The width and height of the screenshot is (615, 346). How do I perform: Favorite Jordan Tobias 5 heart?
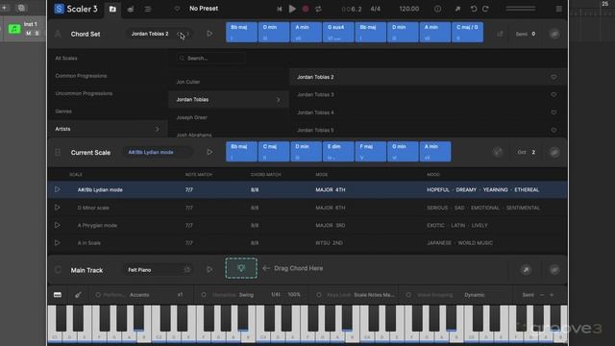(553, 130)
